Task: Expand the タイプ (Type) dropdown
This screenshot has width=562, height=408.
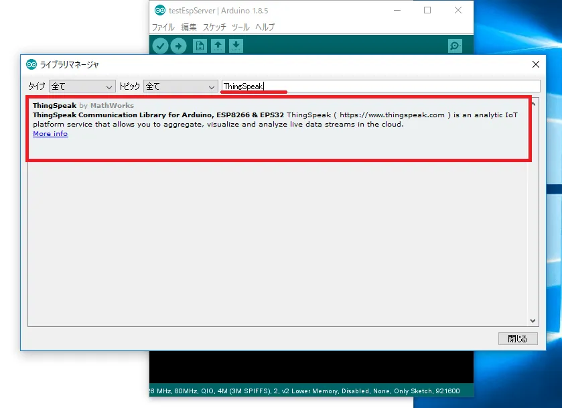Action: [82, 86]
